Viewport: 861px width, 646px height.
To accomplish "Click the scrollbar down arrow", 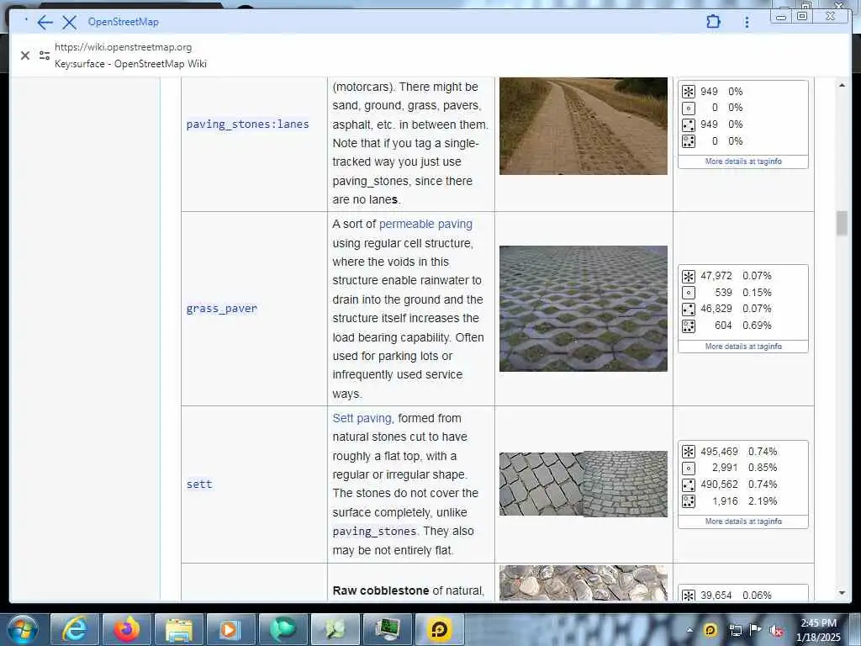I will click(842, 593).
